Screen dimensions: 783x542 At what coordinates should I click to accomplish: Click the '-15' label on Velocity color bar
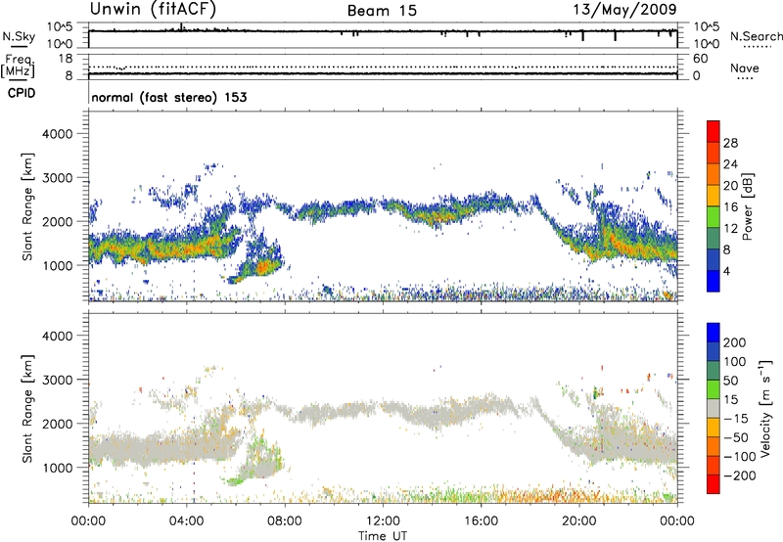[736, 418]
